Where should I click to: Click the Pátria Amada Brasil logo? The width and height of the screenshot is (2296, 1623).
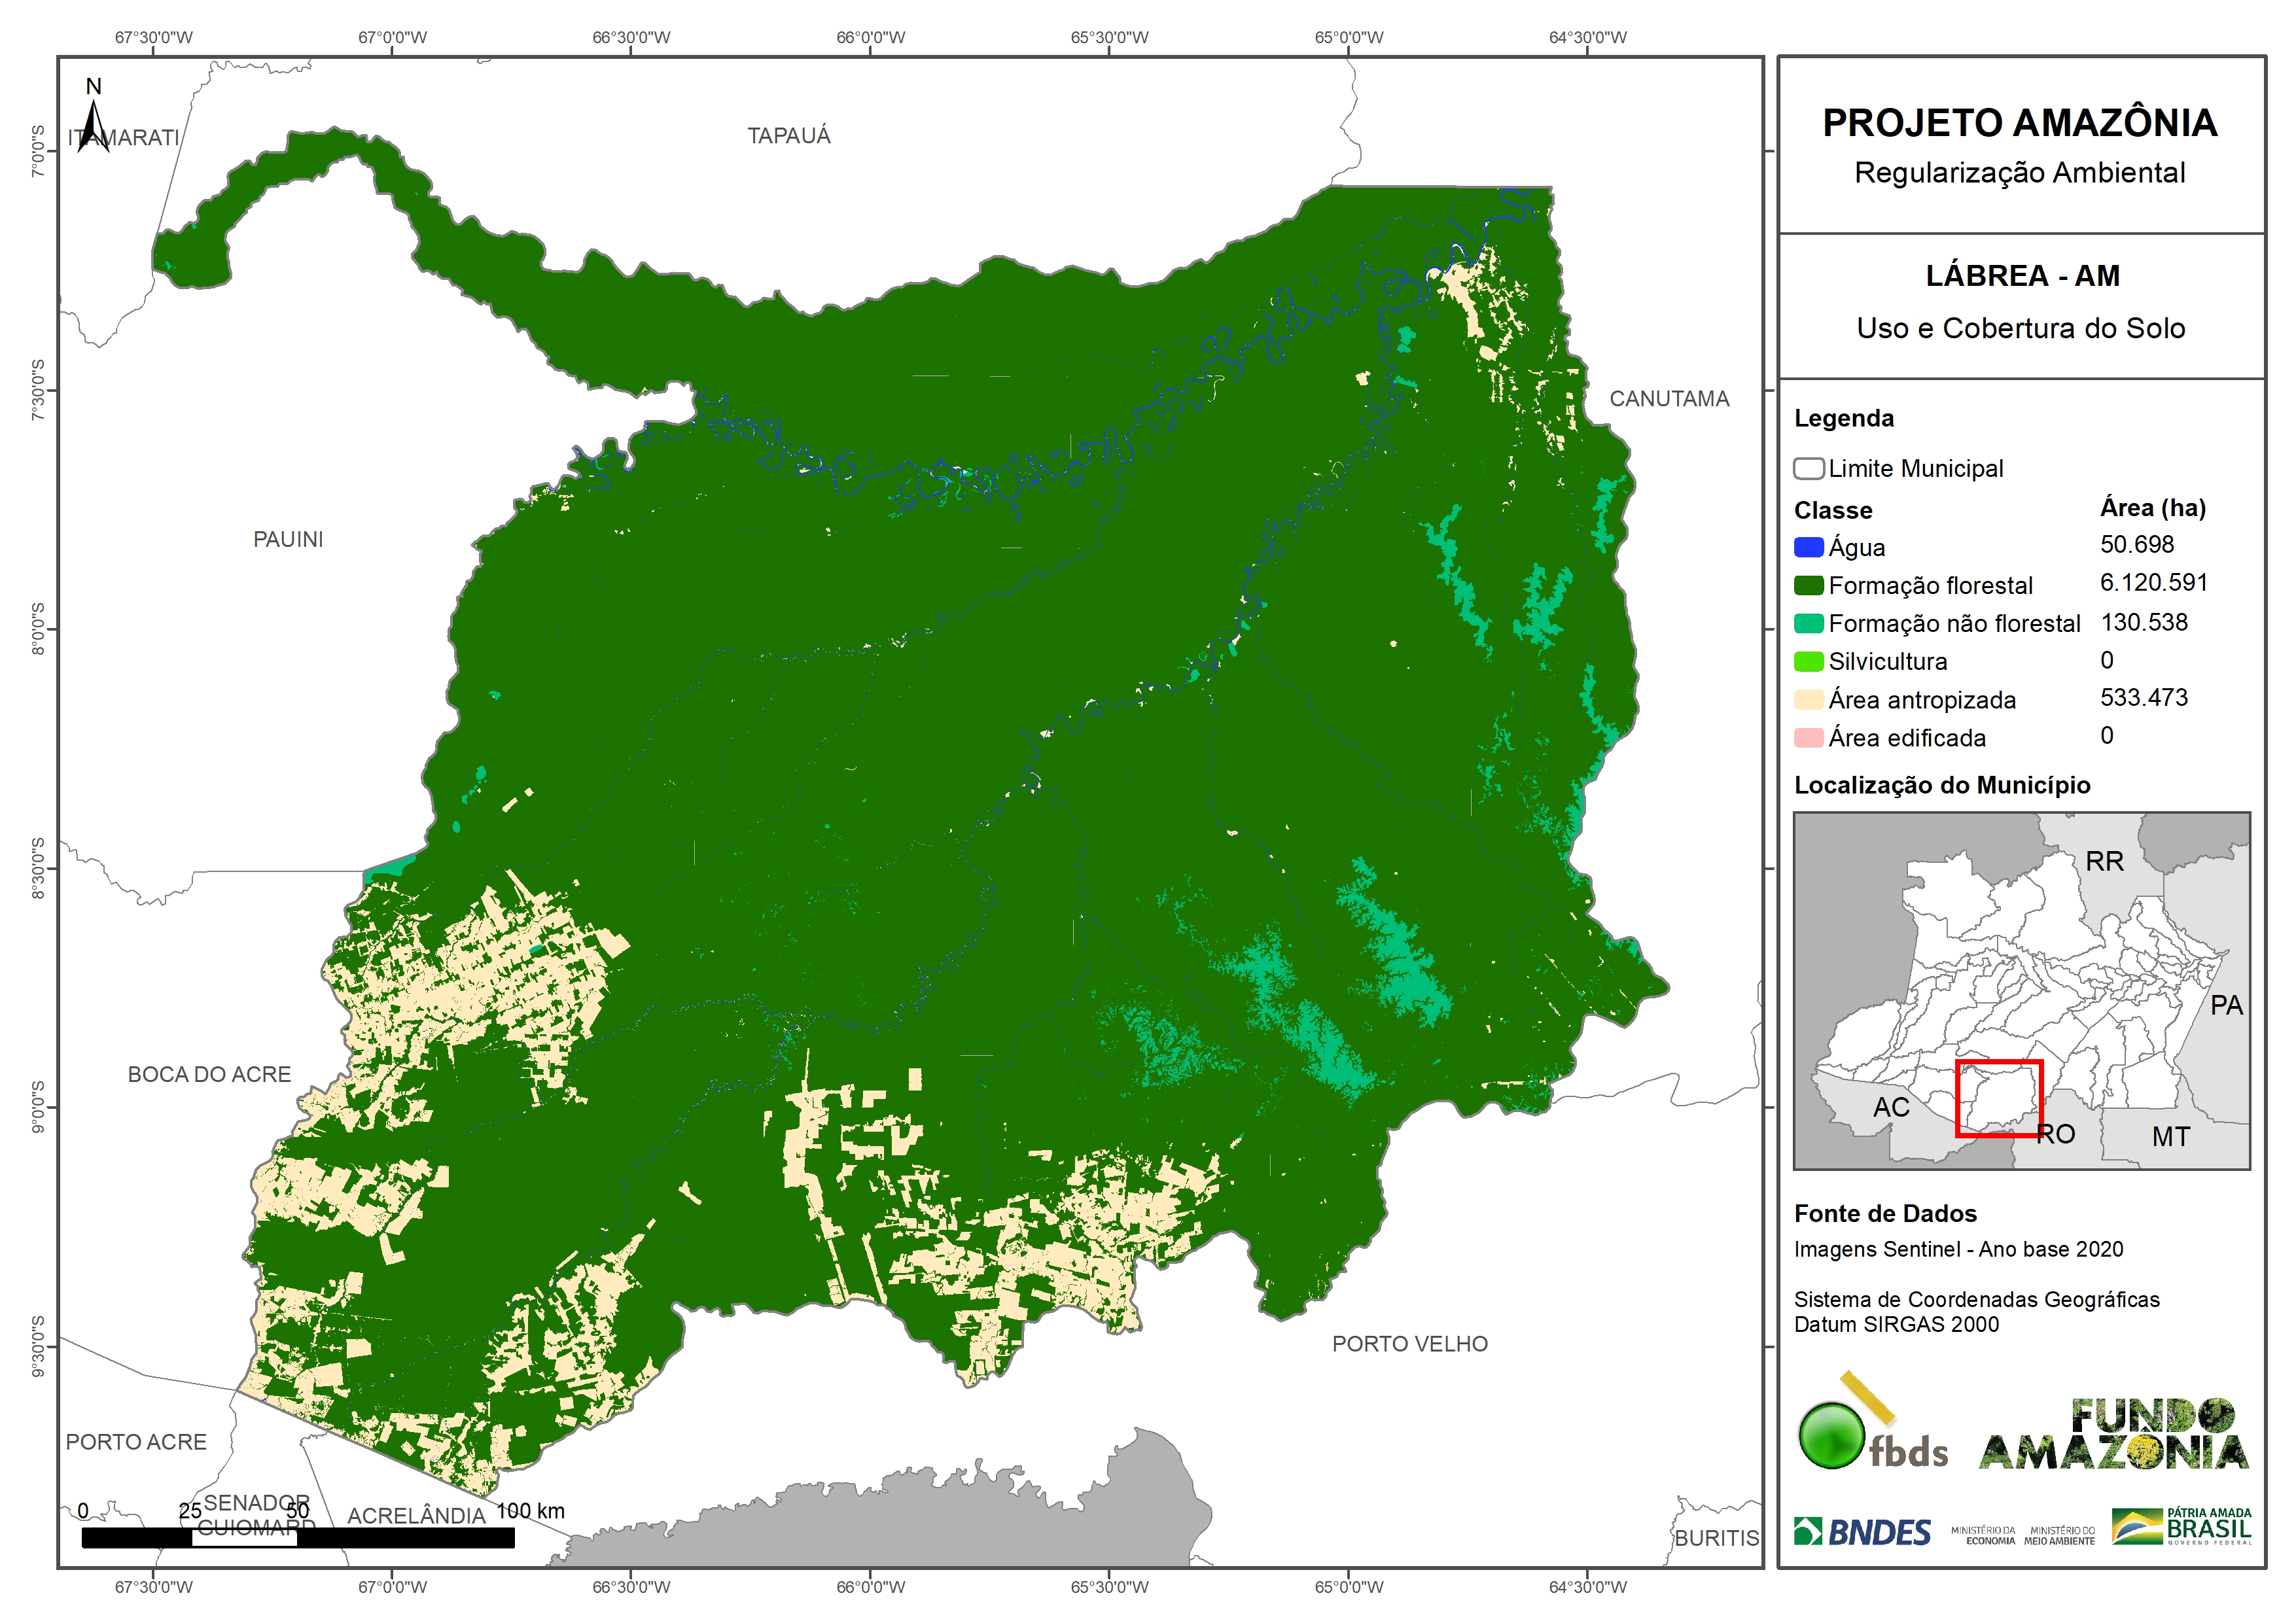coord(2181,1526)
